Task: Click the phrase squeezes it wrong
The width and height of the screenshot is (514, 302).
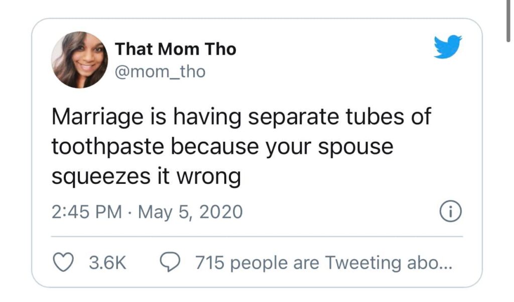Action: coord(146,175)
